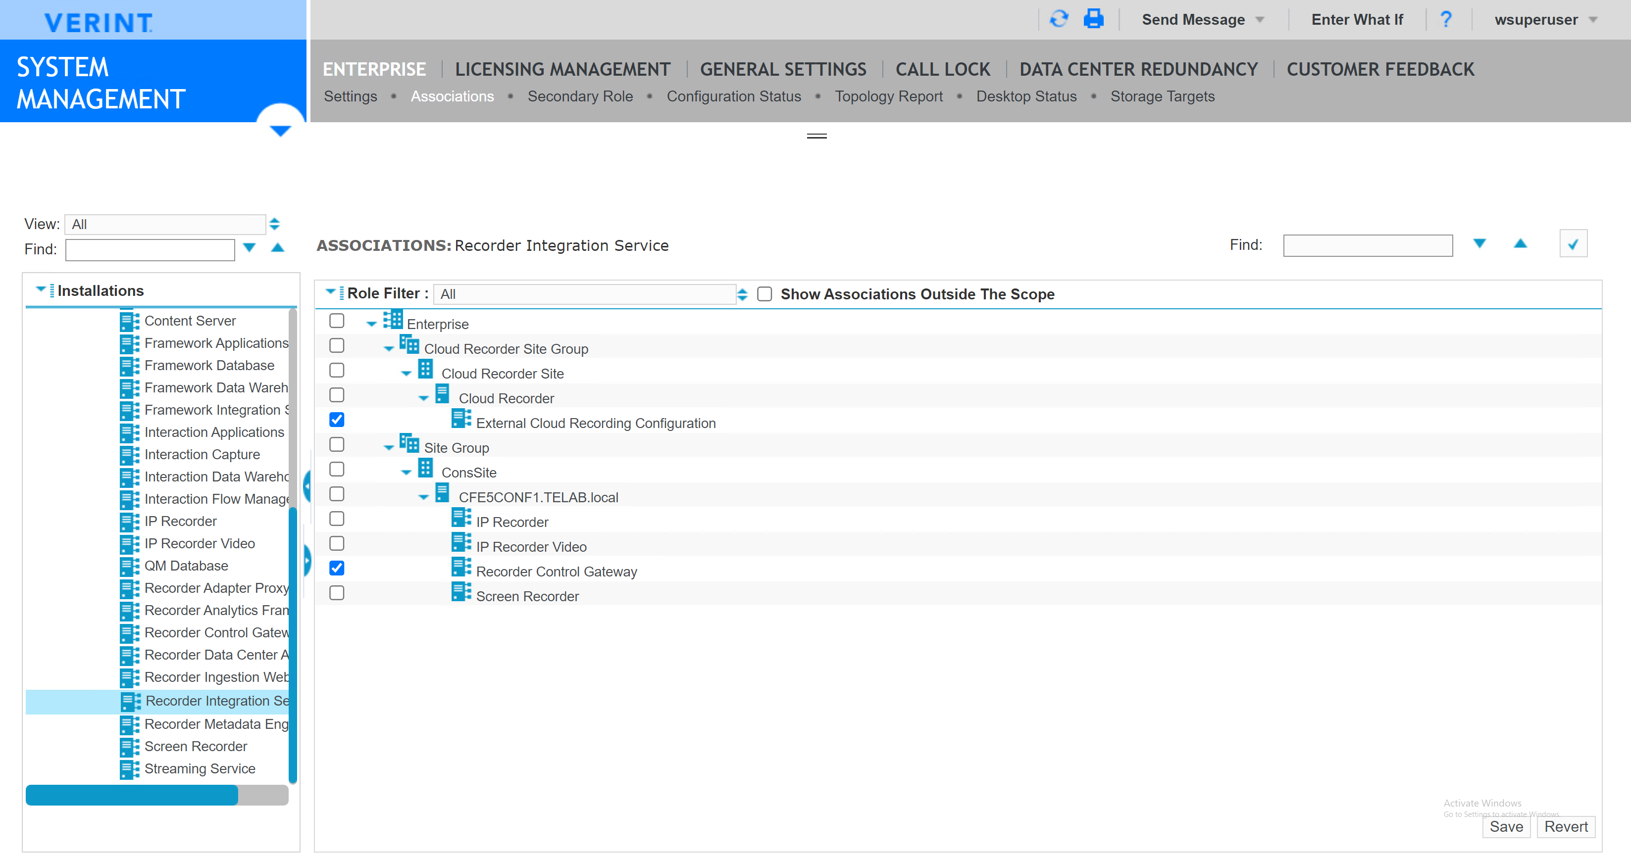
Task: Click the Installations panel icon in the sidebar
Action: (x=51, y=290)
